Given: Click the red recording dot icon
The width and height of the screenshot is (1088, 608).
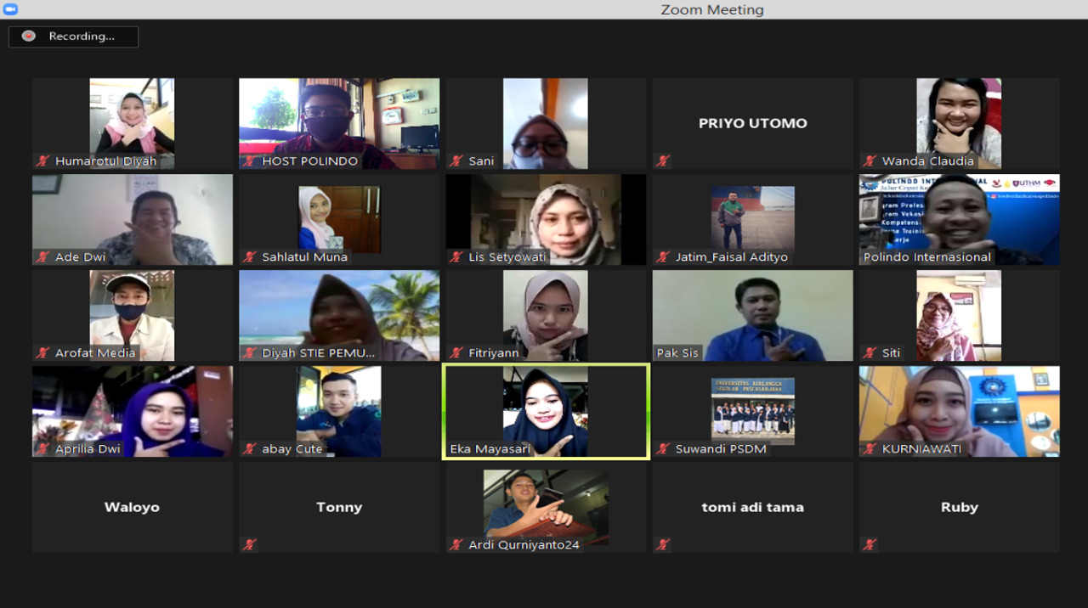Looking at the screenshot, I should pos(29,37).
